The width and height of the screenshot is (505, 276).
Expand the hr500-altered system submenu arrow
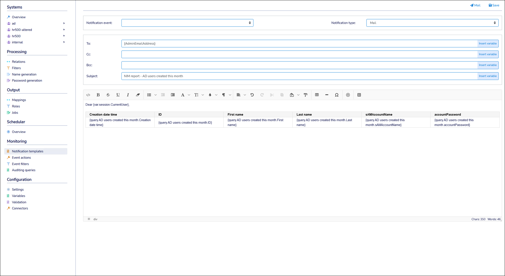(64, 30)
